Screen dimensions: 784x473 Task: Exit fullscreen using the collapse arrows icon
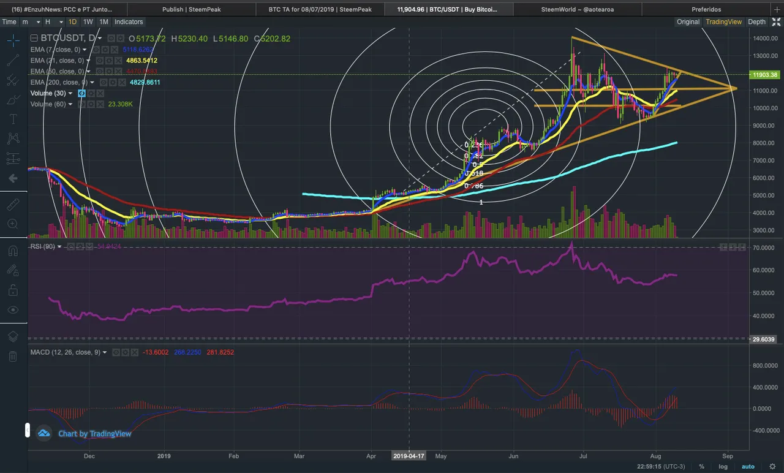tap(776, 21)
